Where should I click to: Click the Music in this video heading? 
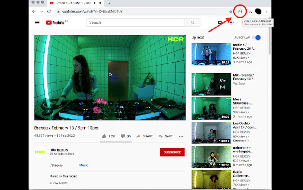[63, 176]
